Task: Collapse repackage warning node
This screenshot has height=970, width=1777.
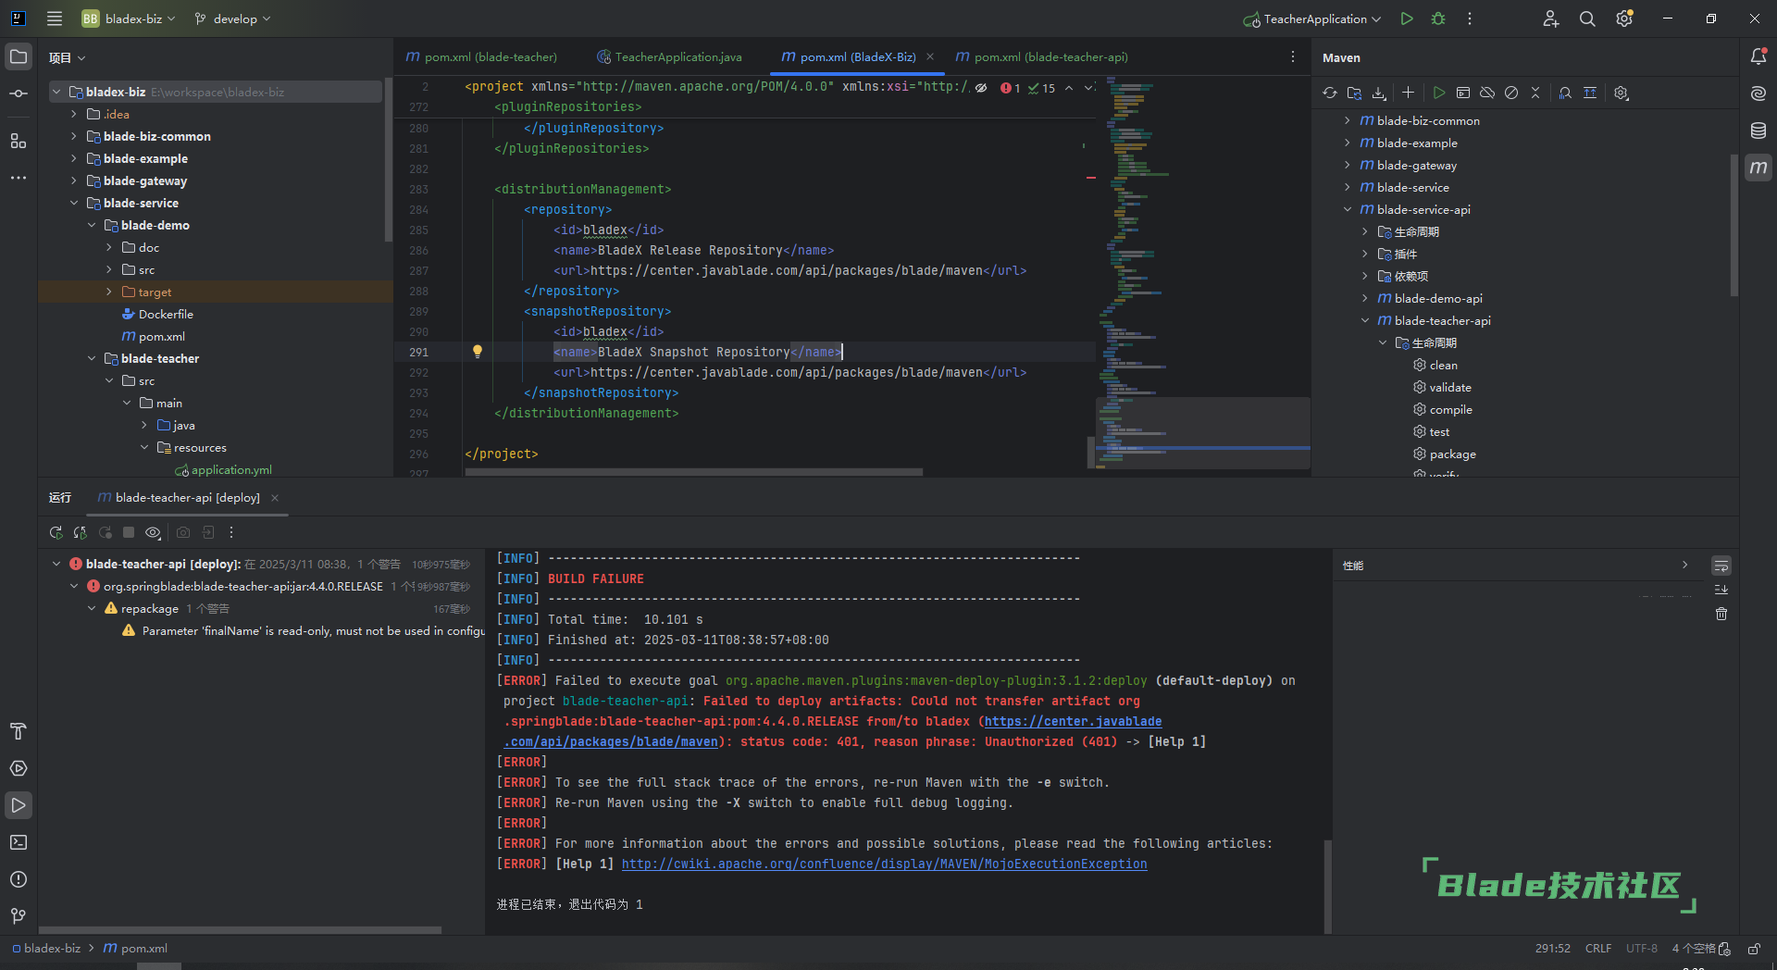Action: point(92,608)
